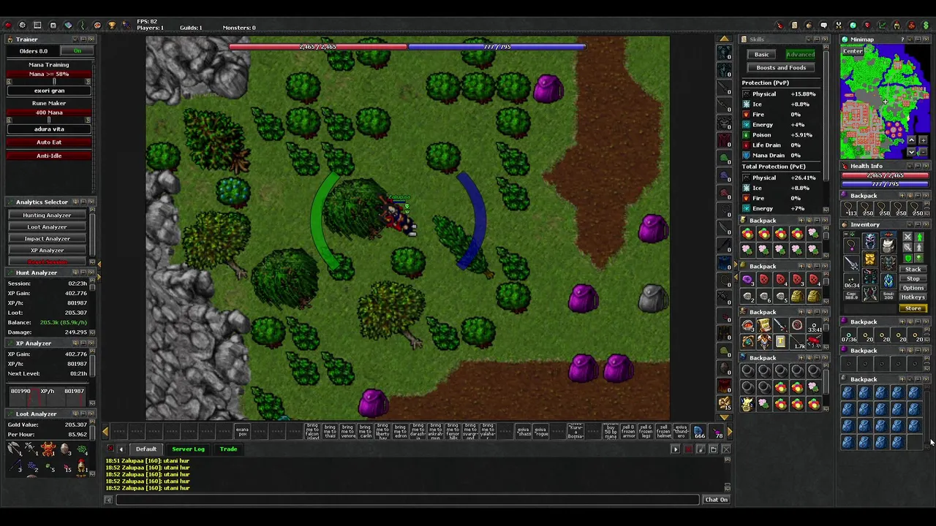This screenshot has width=936, height=526.
Task: Click the green chart analytics icon in top bar
Action: [883, 25]
